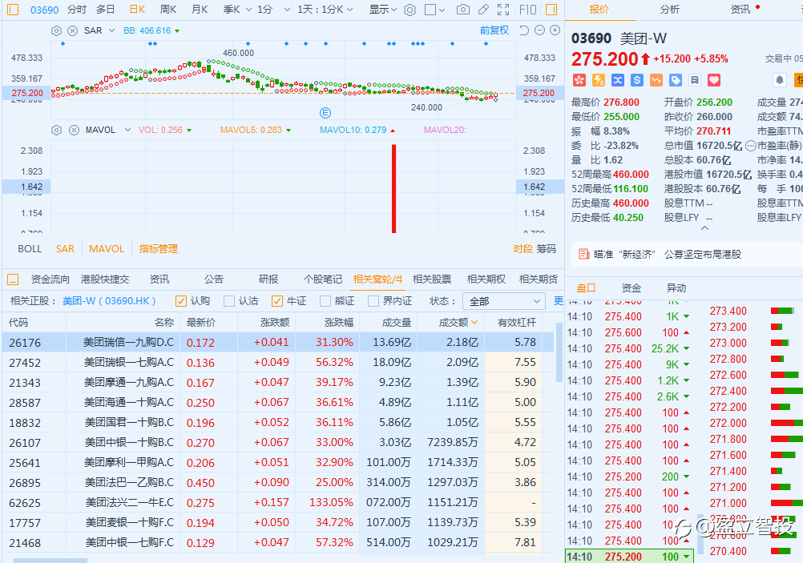803x563 pixels.
Task: Remove the SAR indicator
Action: 73,30
